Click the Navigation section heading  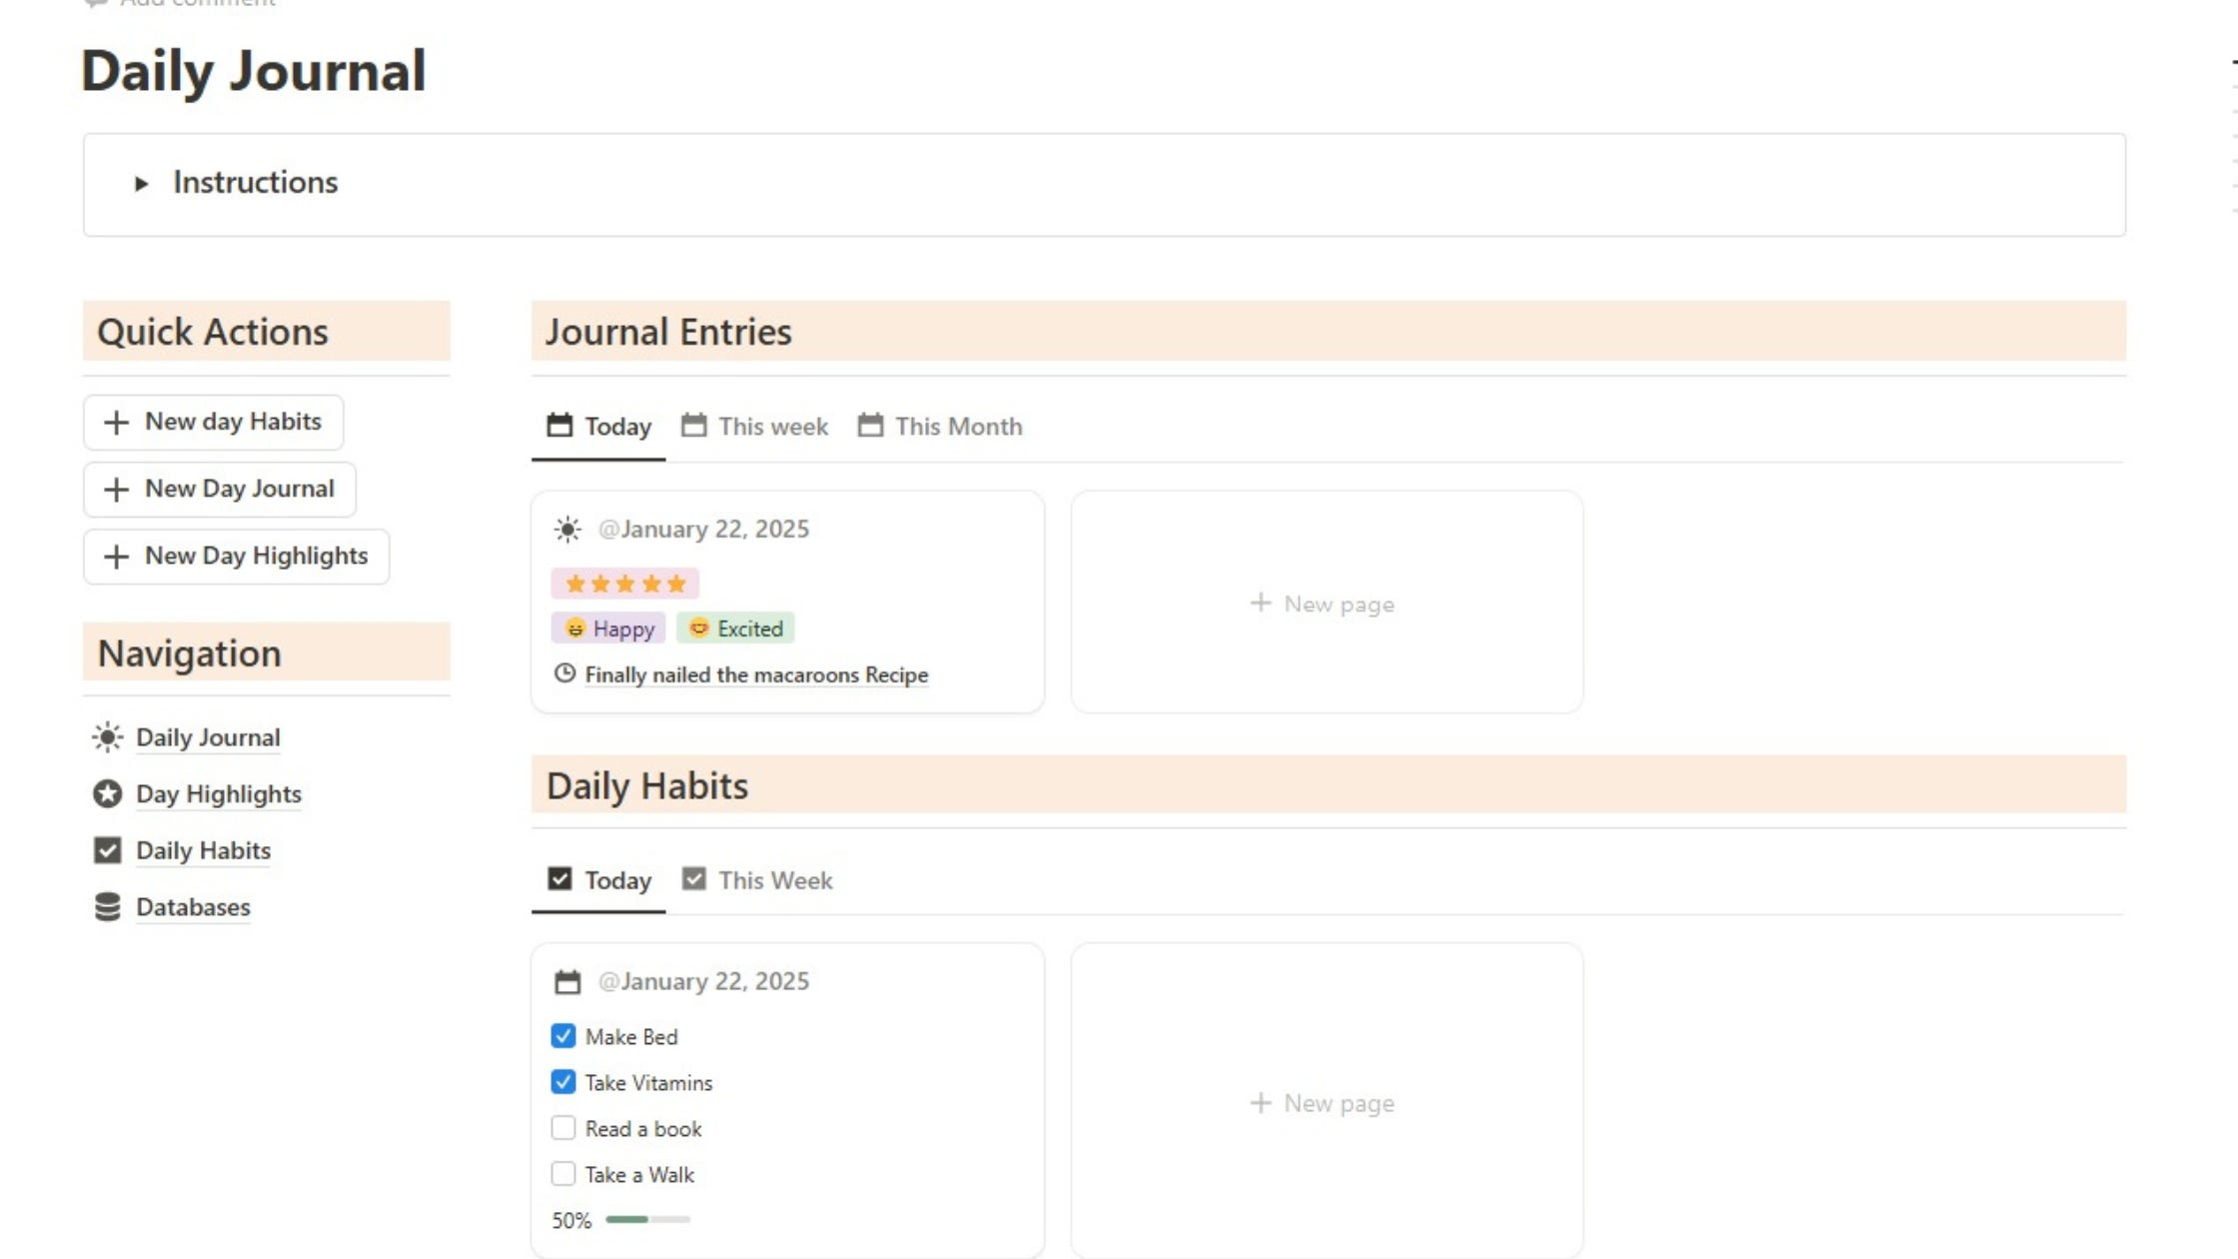pyautogui.click(x=190, y=653)
